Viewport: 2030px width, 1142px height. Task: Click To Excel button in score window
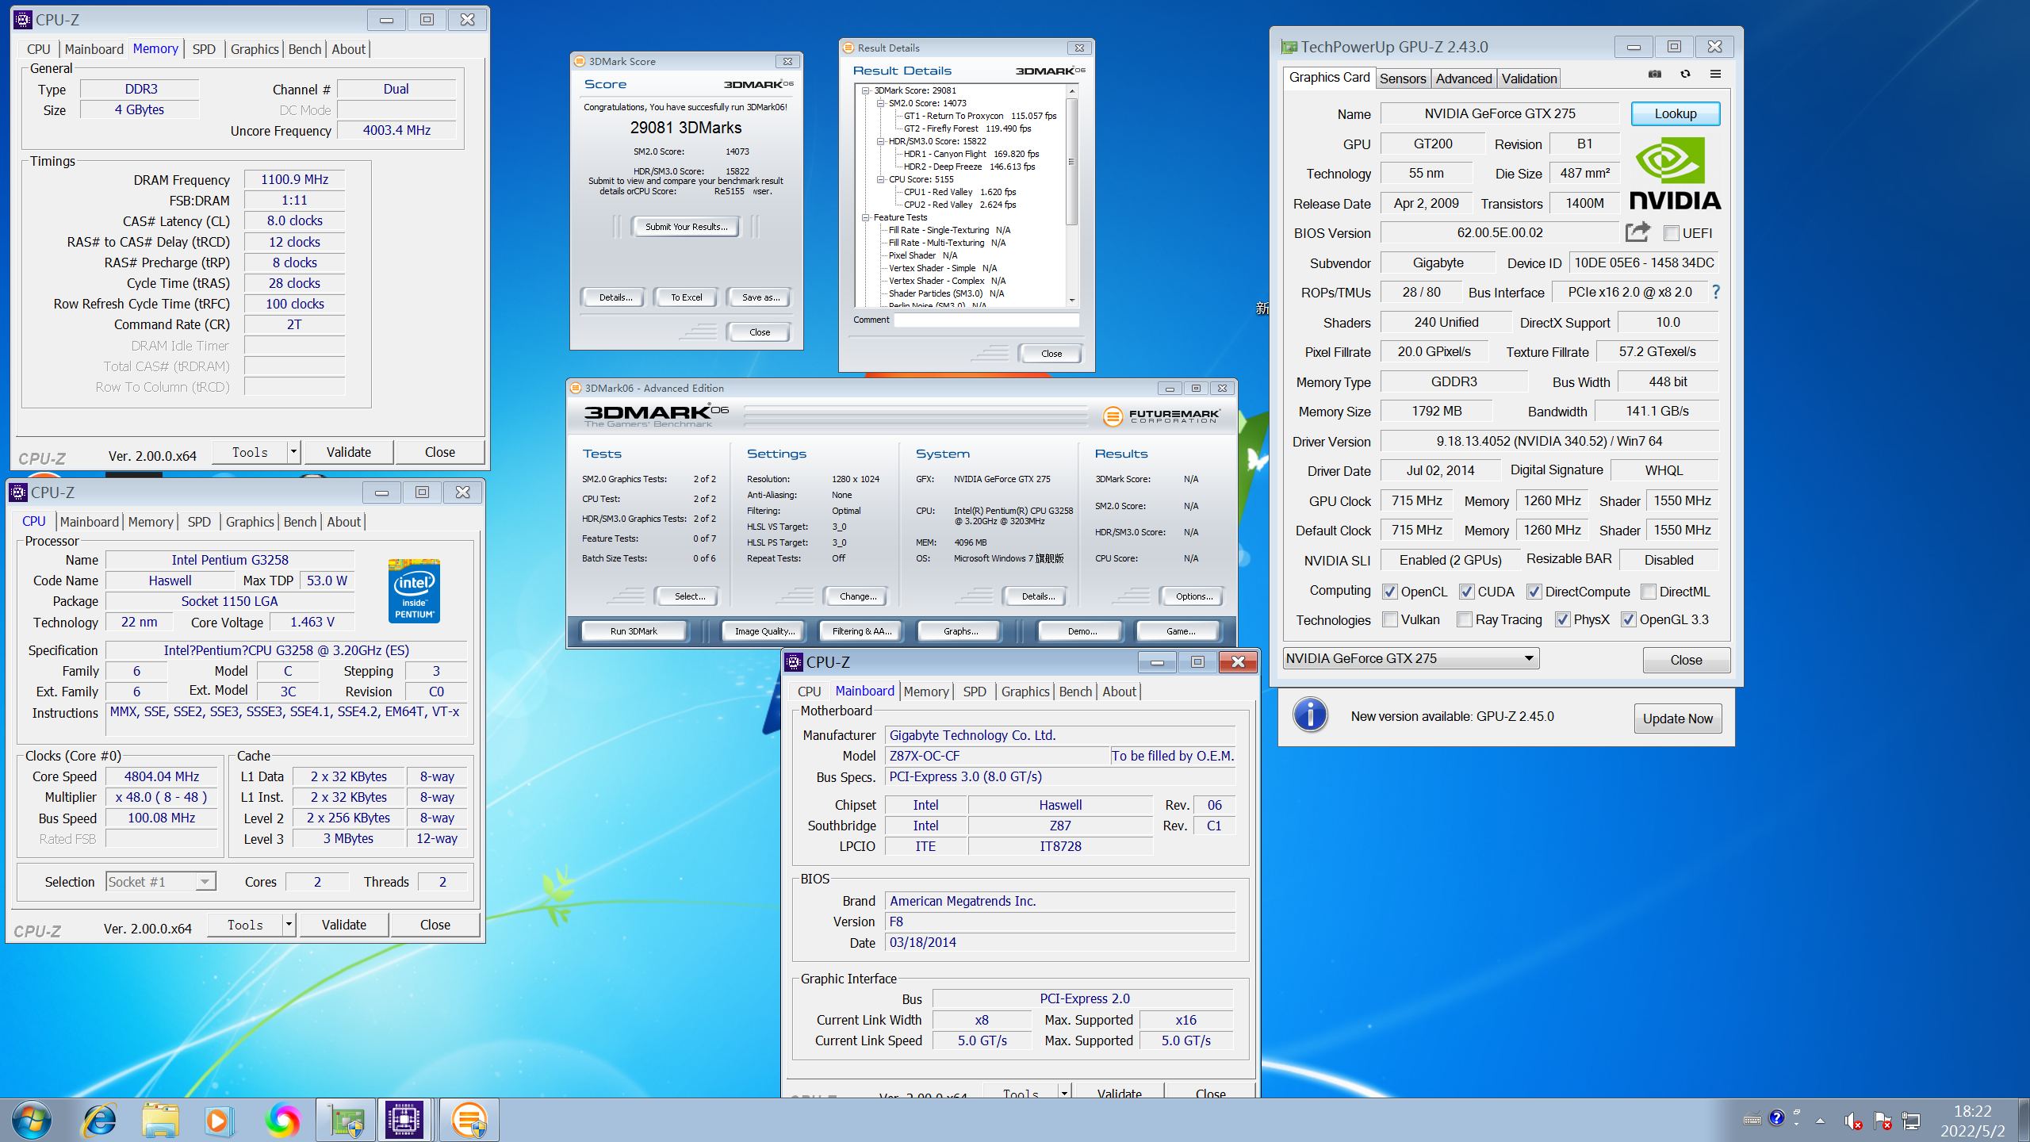686,297
